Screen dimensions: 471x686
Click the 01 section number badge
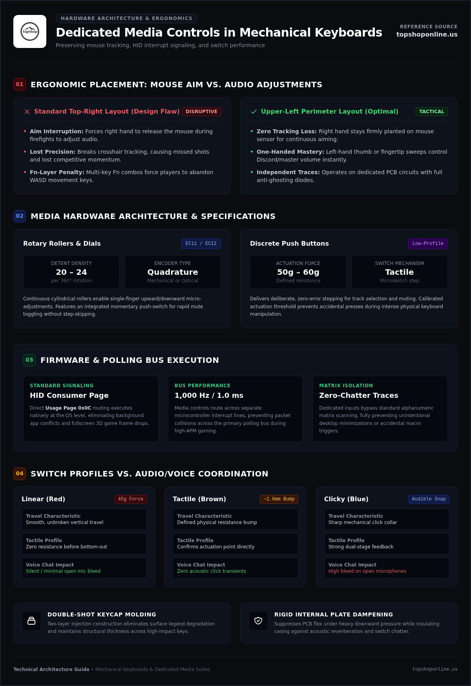tap(20, 85)
